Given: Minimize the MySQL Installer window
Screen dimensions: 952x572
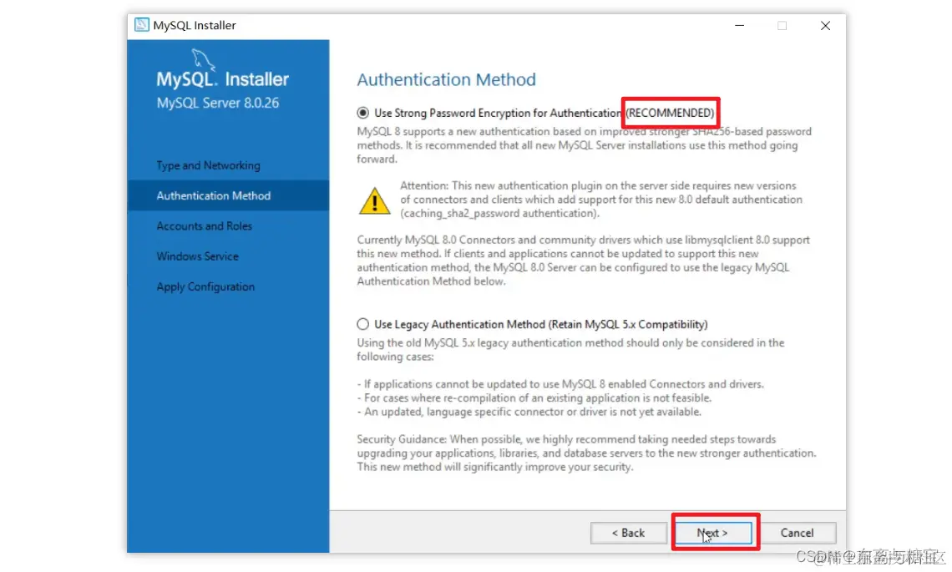Looking at the screenshot, I should tap(740, 26).
